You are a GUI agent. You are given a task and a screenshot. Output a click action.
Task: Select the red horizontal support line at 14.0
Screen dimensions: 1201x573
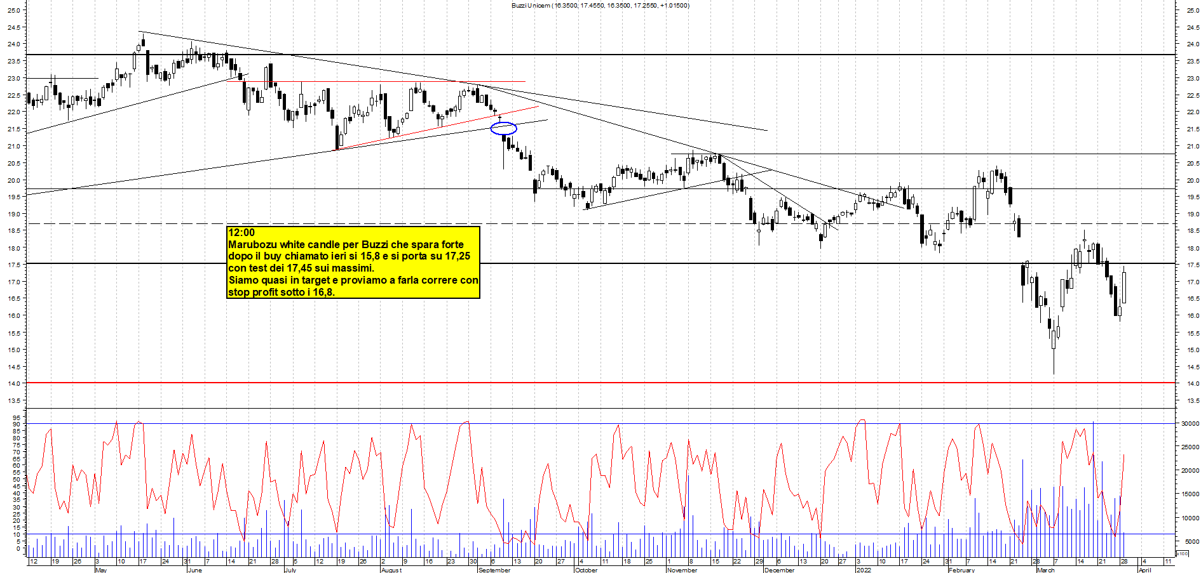(600, 383)
